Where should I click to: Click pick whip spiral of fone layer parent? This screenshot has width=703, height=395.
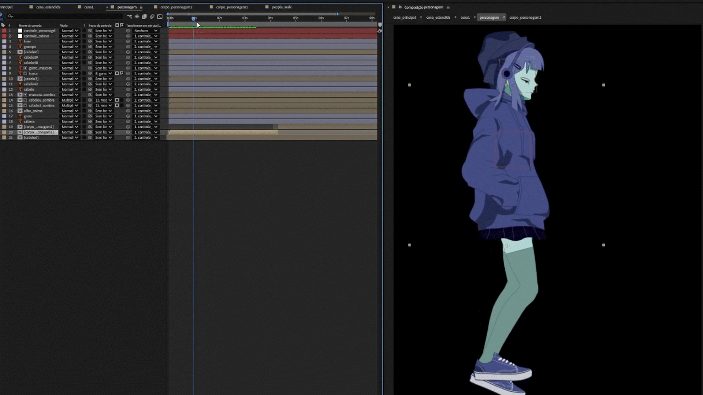[x=128, y=41]
